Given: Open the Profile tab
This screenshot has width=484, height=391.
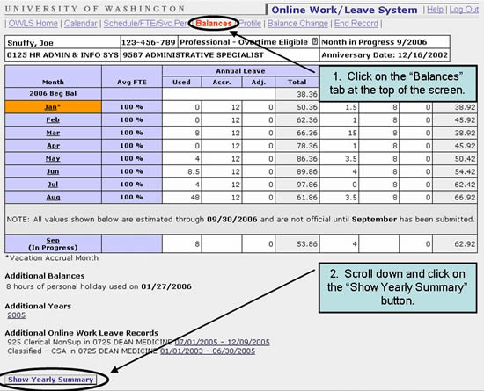Looking at the screenshot, I should 250,24.
